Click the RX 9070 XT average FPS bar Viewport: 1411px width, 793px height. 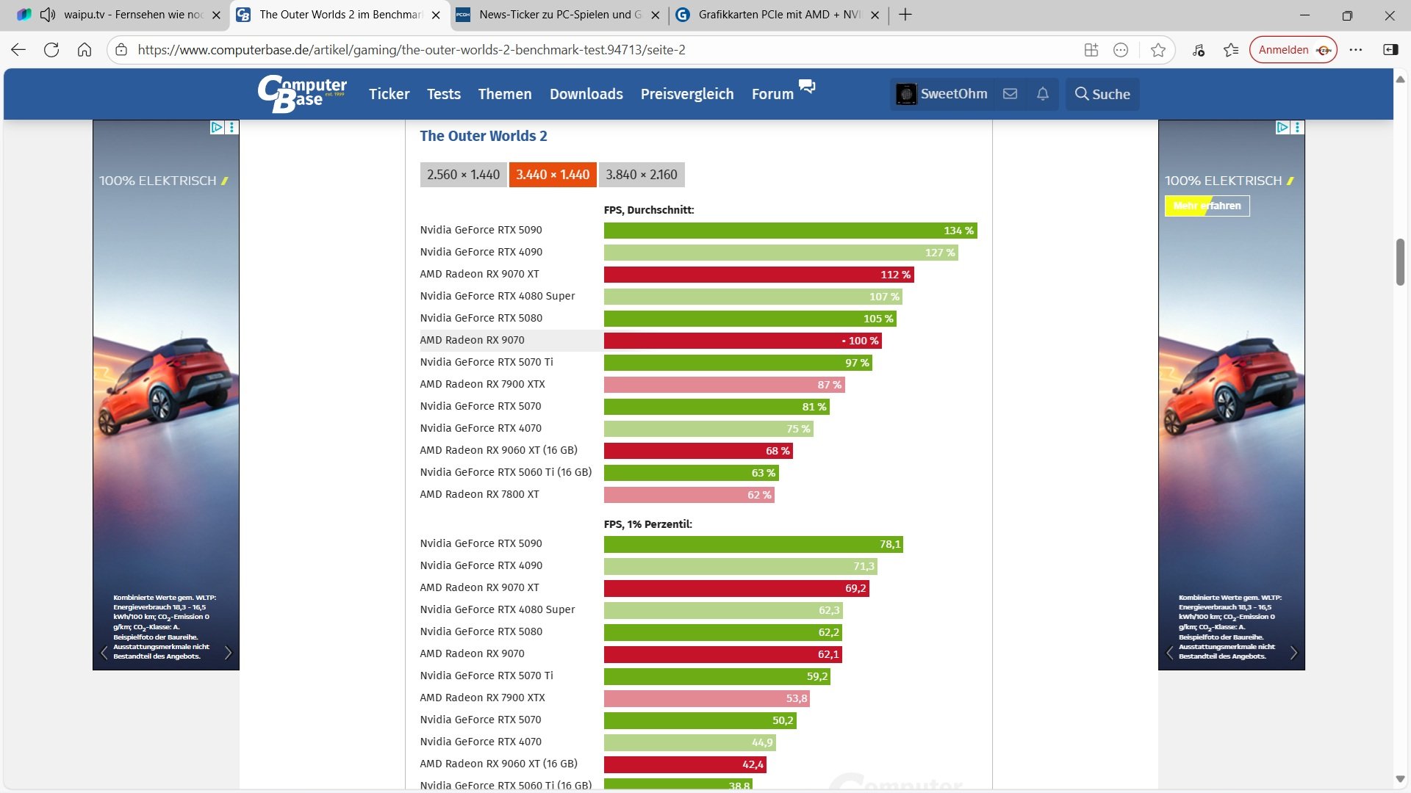pos(758,275)
